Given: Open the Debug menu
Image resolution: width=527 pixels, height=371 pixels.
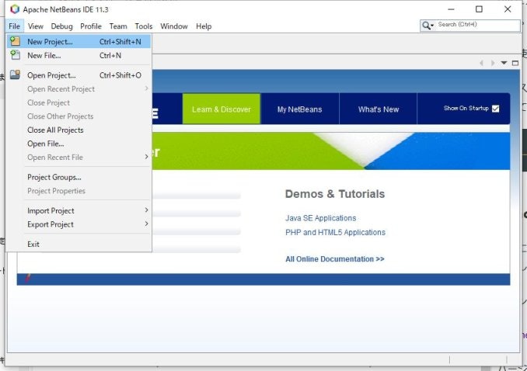Looking at the screenshot, I should (61, 26).
